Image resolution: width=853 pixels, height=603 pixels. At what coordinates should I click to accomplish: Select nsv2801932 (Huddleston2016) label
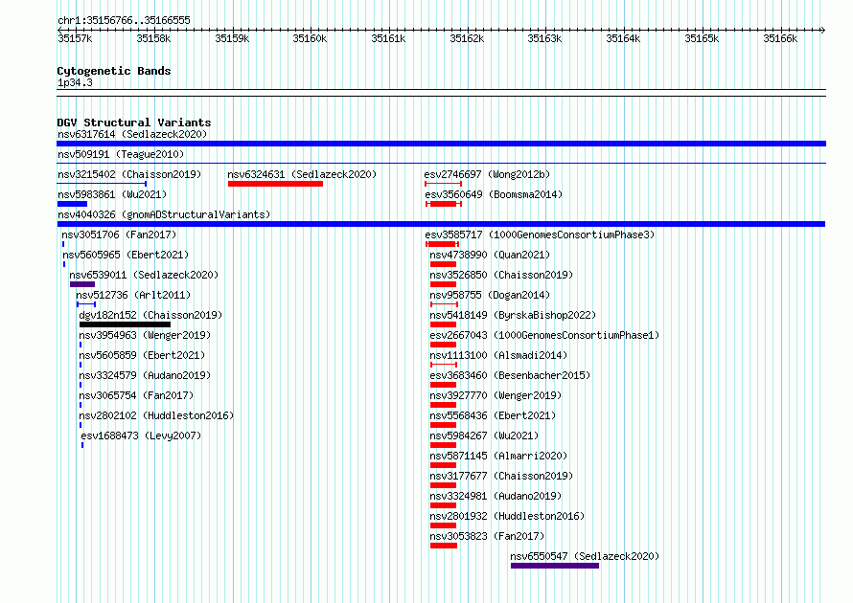click(x=507, y=516)
